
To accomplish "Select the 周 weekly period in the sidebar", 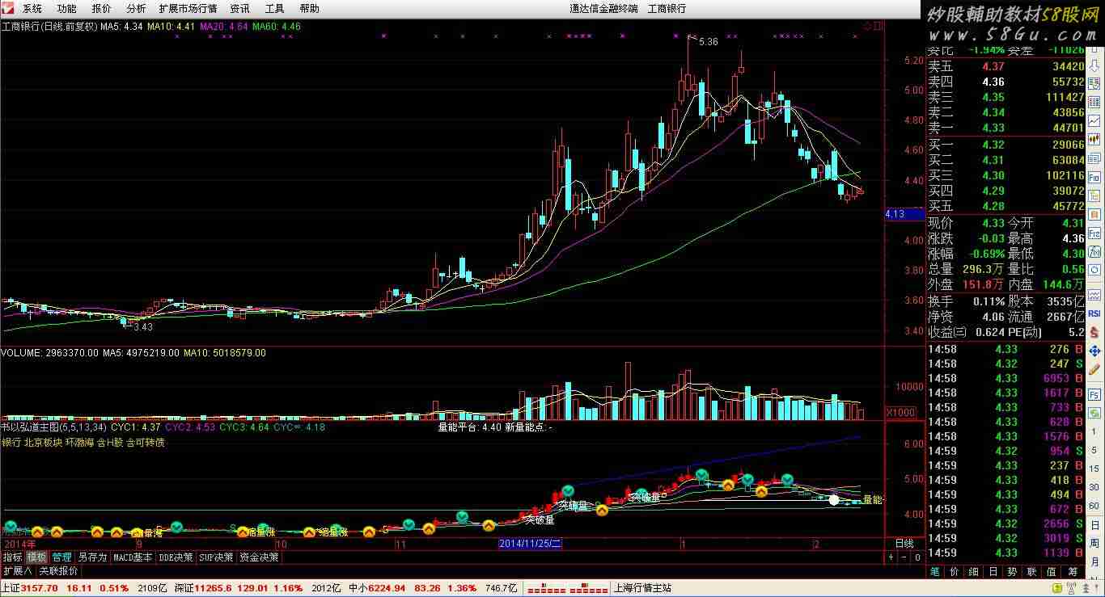I will tap(1094, 543).
